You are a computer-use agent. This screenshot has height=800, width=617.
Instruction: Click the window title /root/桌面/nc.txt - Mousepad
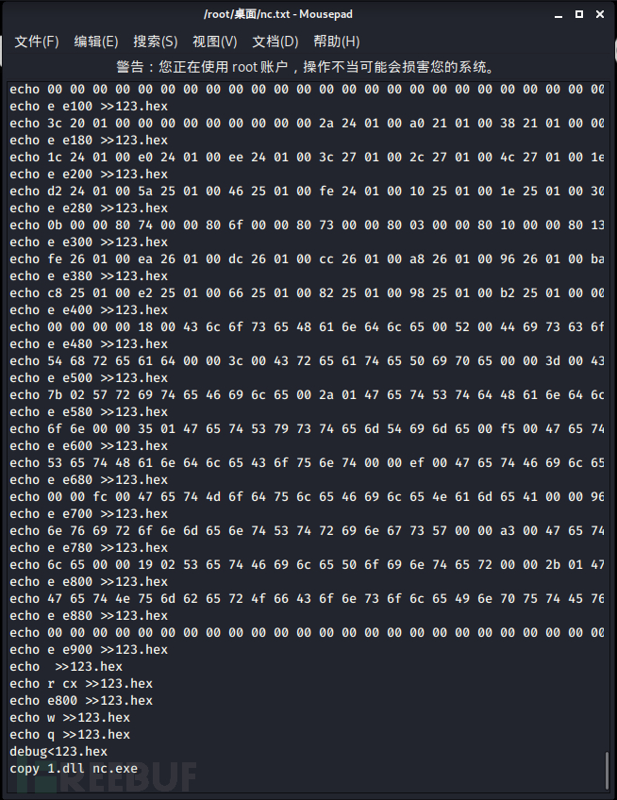pyautogui.click(x=278, y=14)
